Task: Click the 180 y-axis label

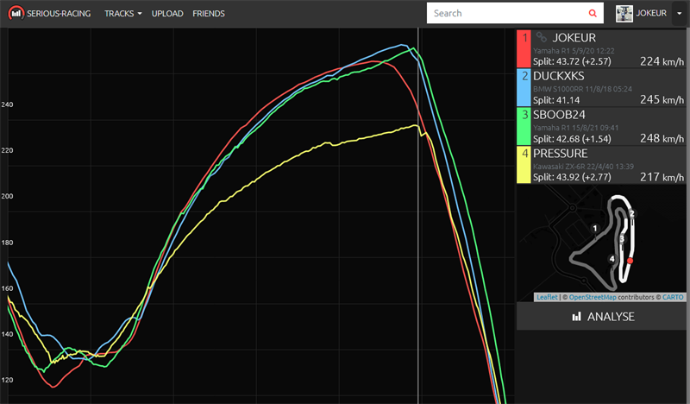Action: (7, 243)
